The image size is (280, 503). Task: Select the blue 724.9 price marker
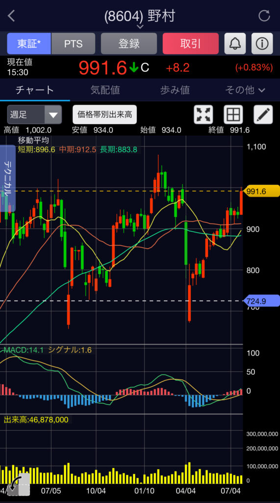click(262, 301)
